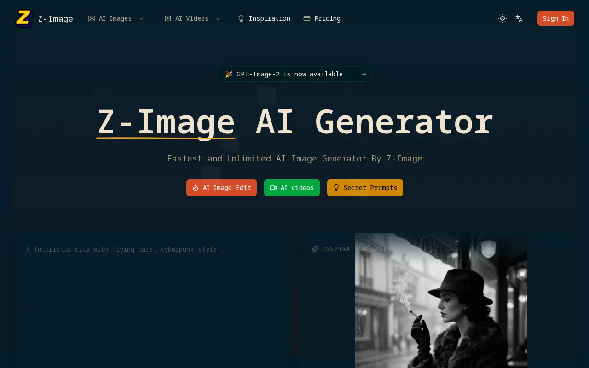This screenshot has height=368, width=589.
Task: Click the Pricing card icon
Action: tap(307, 18)
